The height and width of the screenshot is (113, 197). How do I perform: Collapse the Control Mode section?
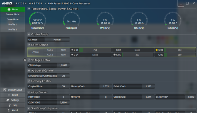tap(29, 34)
